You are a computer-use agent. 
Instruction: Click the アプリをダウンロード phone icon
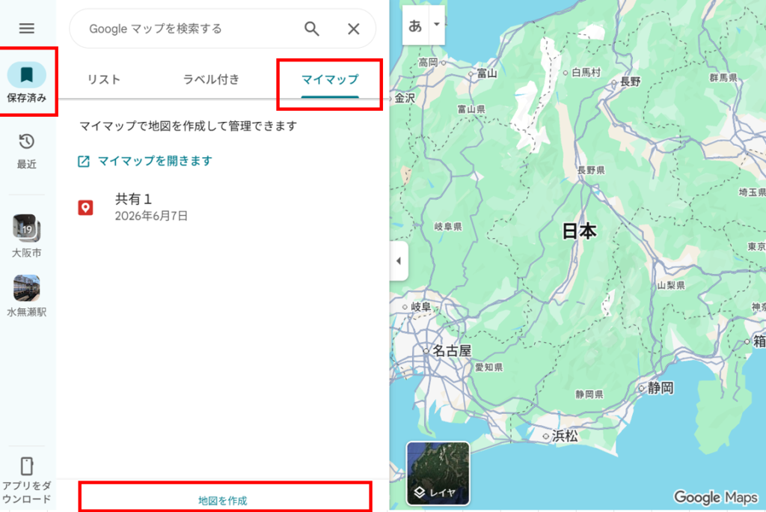26,466
